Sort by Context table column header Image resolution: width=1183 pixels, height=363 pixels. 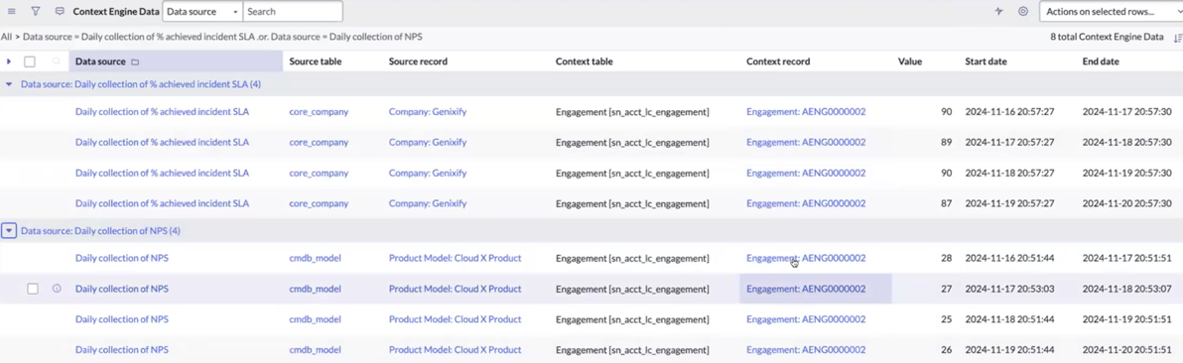click(x=584, y=61)
